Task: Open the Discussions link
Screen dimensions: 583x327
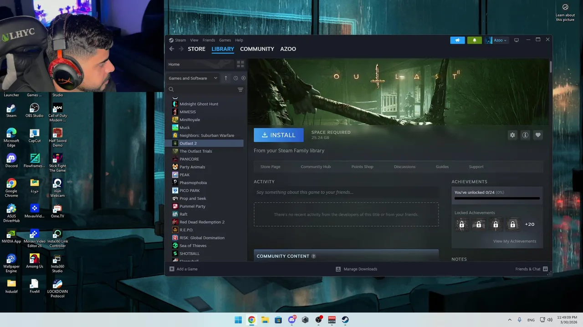Action: [x=404, y=167]
